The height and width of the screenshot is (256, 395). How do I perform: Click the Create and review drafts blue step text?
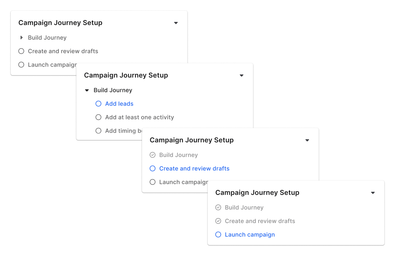(x=194, y=168)
